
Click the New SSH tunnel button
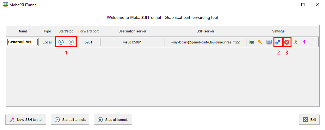[x=26, y=120]
